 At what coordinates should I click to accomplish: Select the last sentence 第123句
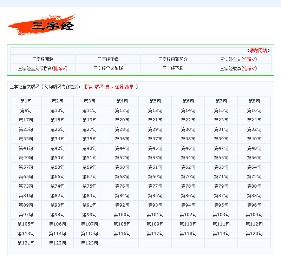pyautogui.click(x=89, y=243)
